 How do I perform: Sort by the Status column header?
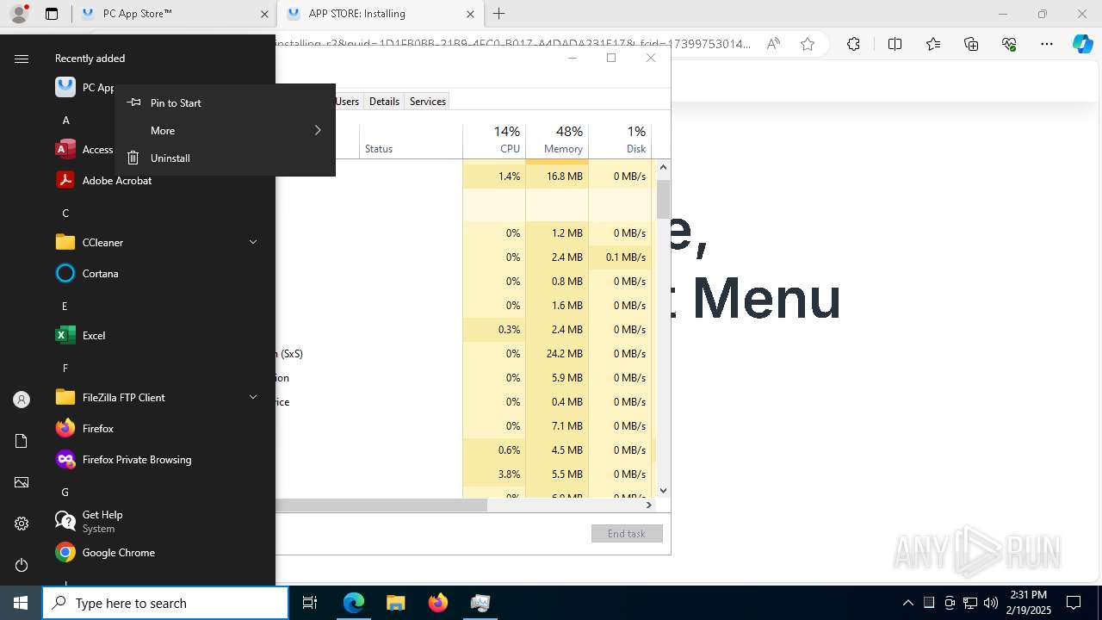click(411, 140)
